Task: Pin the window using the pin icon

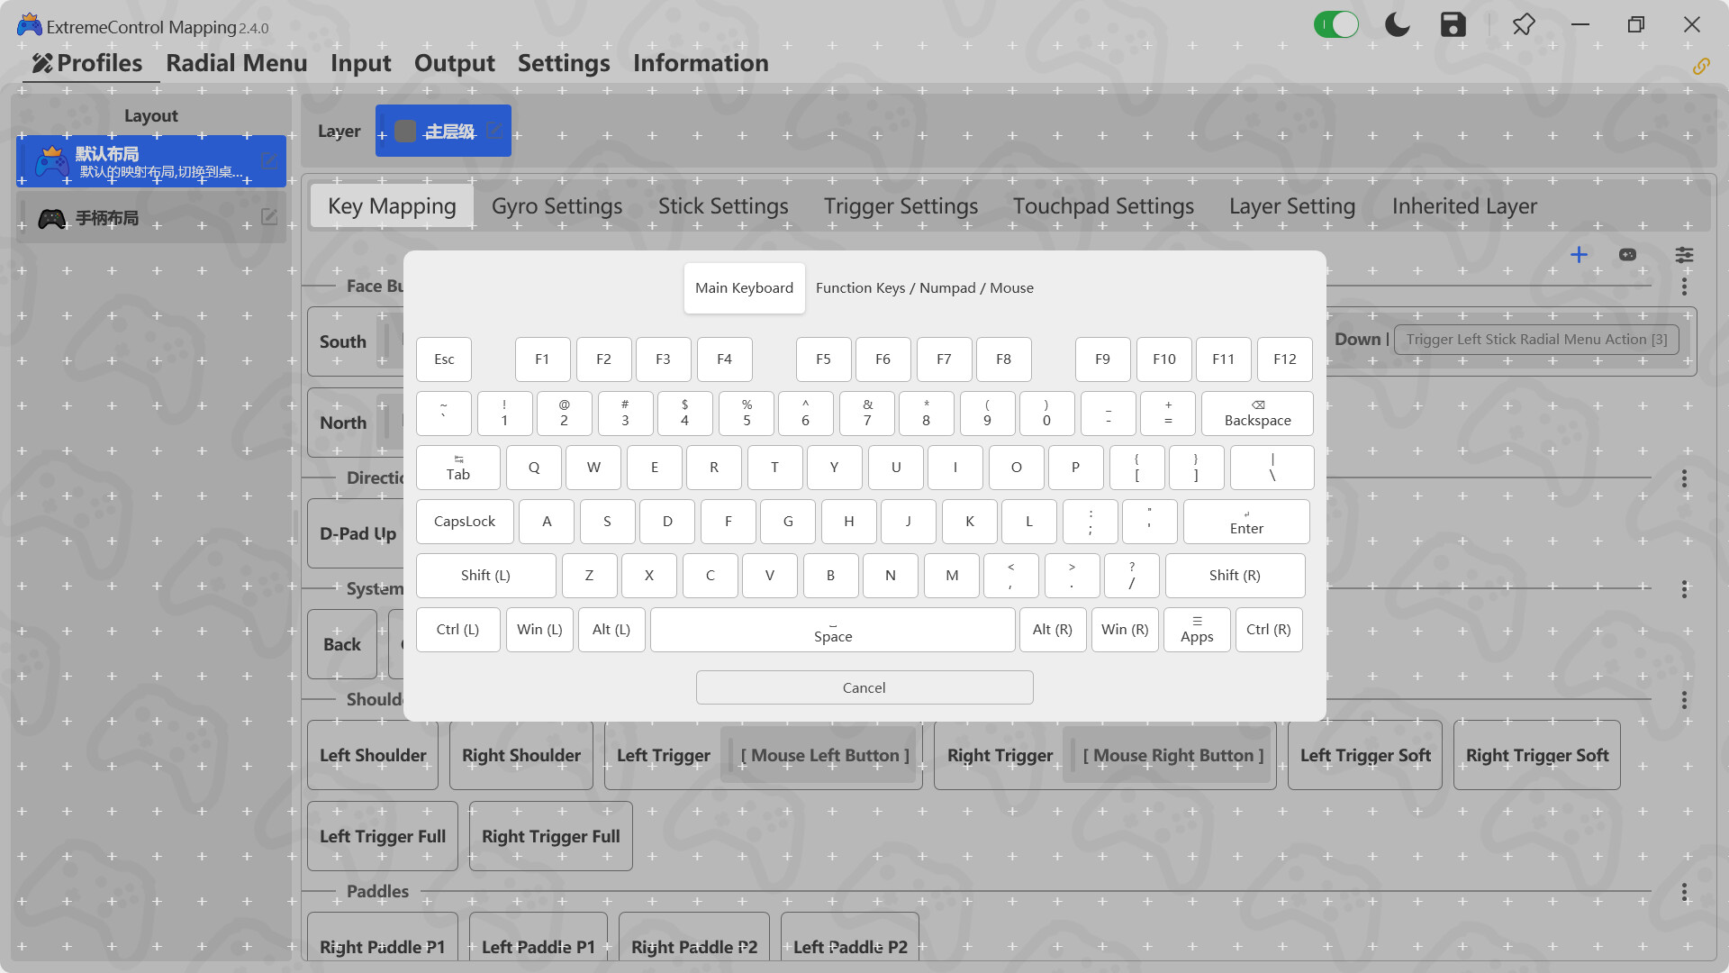Action: (1524, 24)
